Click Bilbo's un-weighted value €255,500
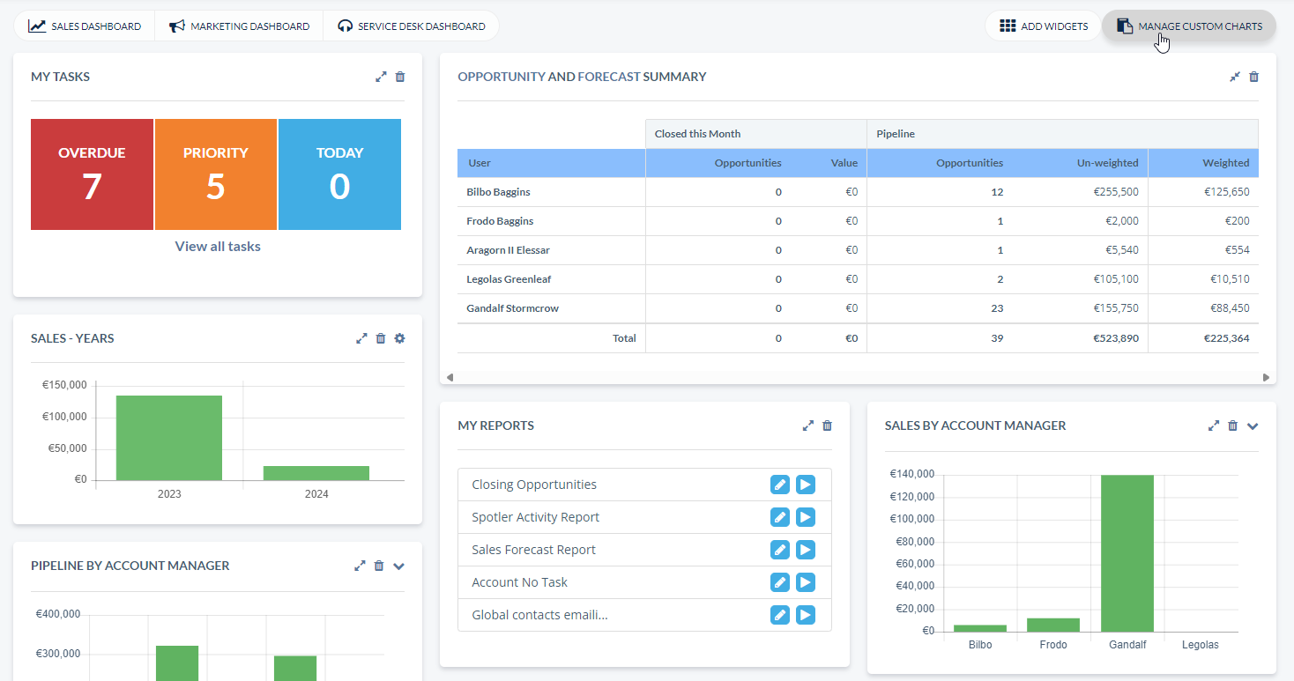This screenshot has height=681, width=1294. (1116, 192)
